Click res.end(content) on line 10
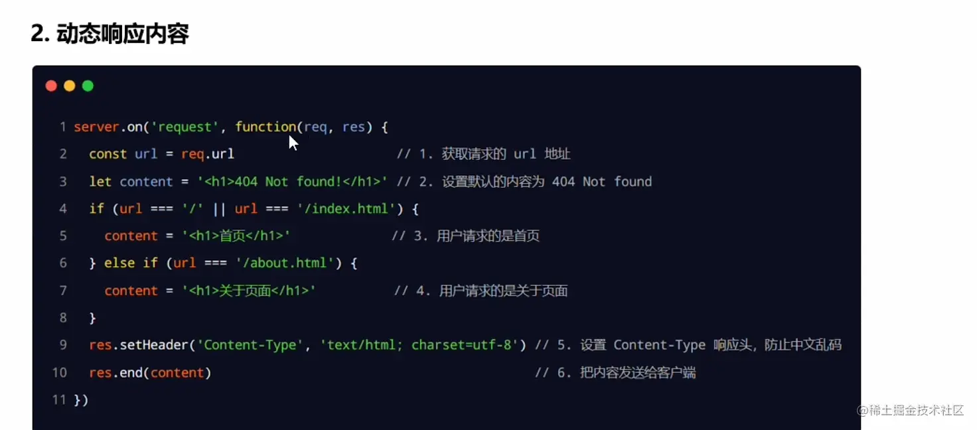The image size is (977, 430). 150,372
